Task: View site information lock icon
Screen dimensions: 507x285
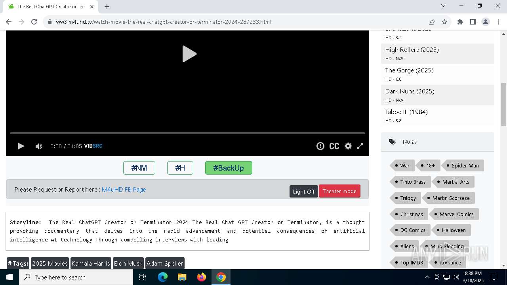Action: click(x=50, y=22)
